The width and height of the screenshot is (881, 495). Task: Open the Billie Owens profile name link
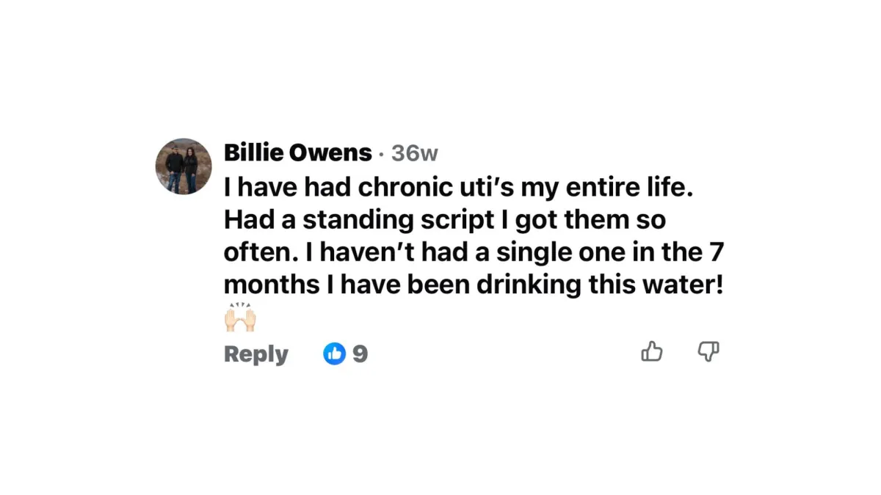click(297, 153)
